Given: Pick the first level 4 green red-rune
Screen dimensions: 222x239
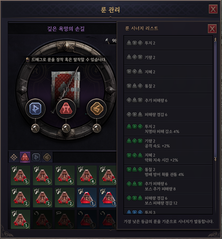Looking at the screenshot, I should click(x=65, y=176).
